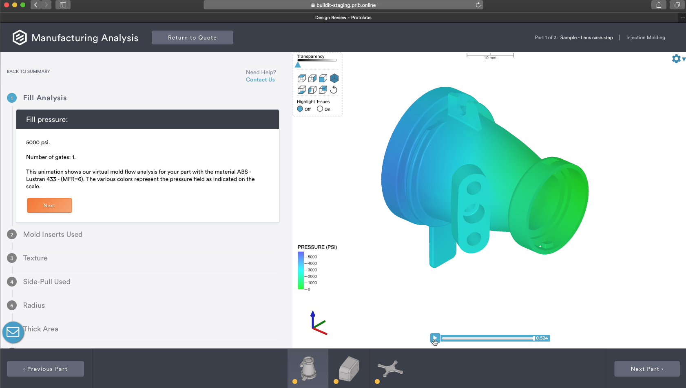Viewport: 686px width, 388px height.
Task: Select the solid isometric view cube icon
Action: (334, 78)
